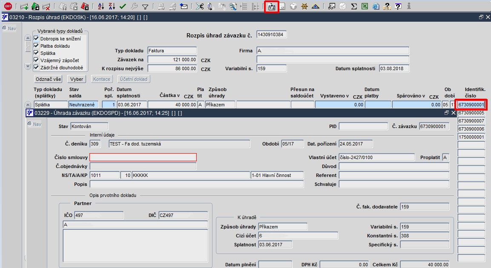
Task: Click identifier cell 6730900001 in grid
Action: (471, 105)
